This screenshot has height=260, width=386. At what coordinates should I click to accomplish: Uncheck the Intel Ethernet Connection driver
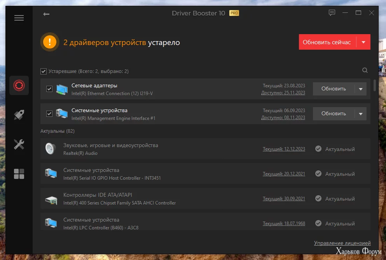(x=49, y=89)
